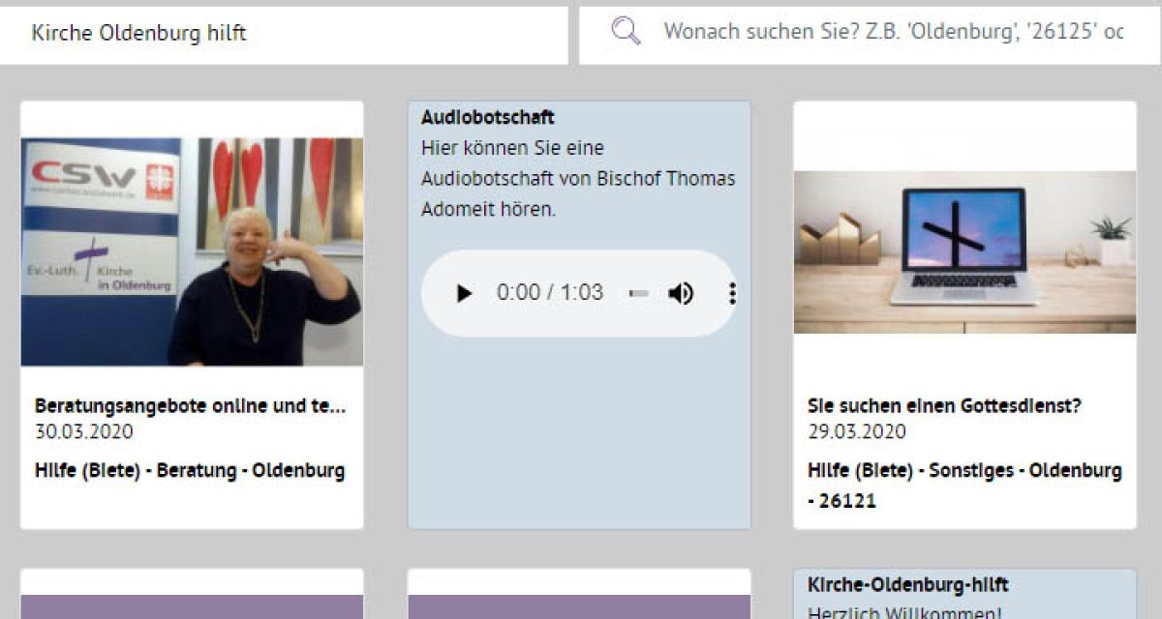Play the Bischof Adomeit audio message

(x=464, y=293)
